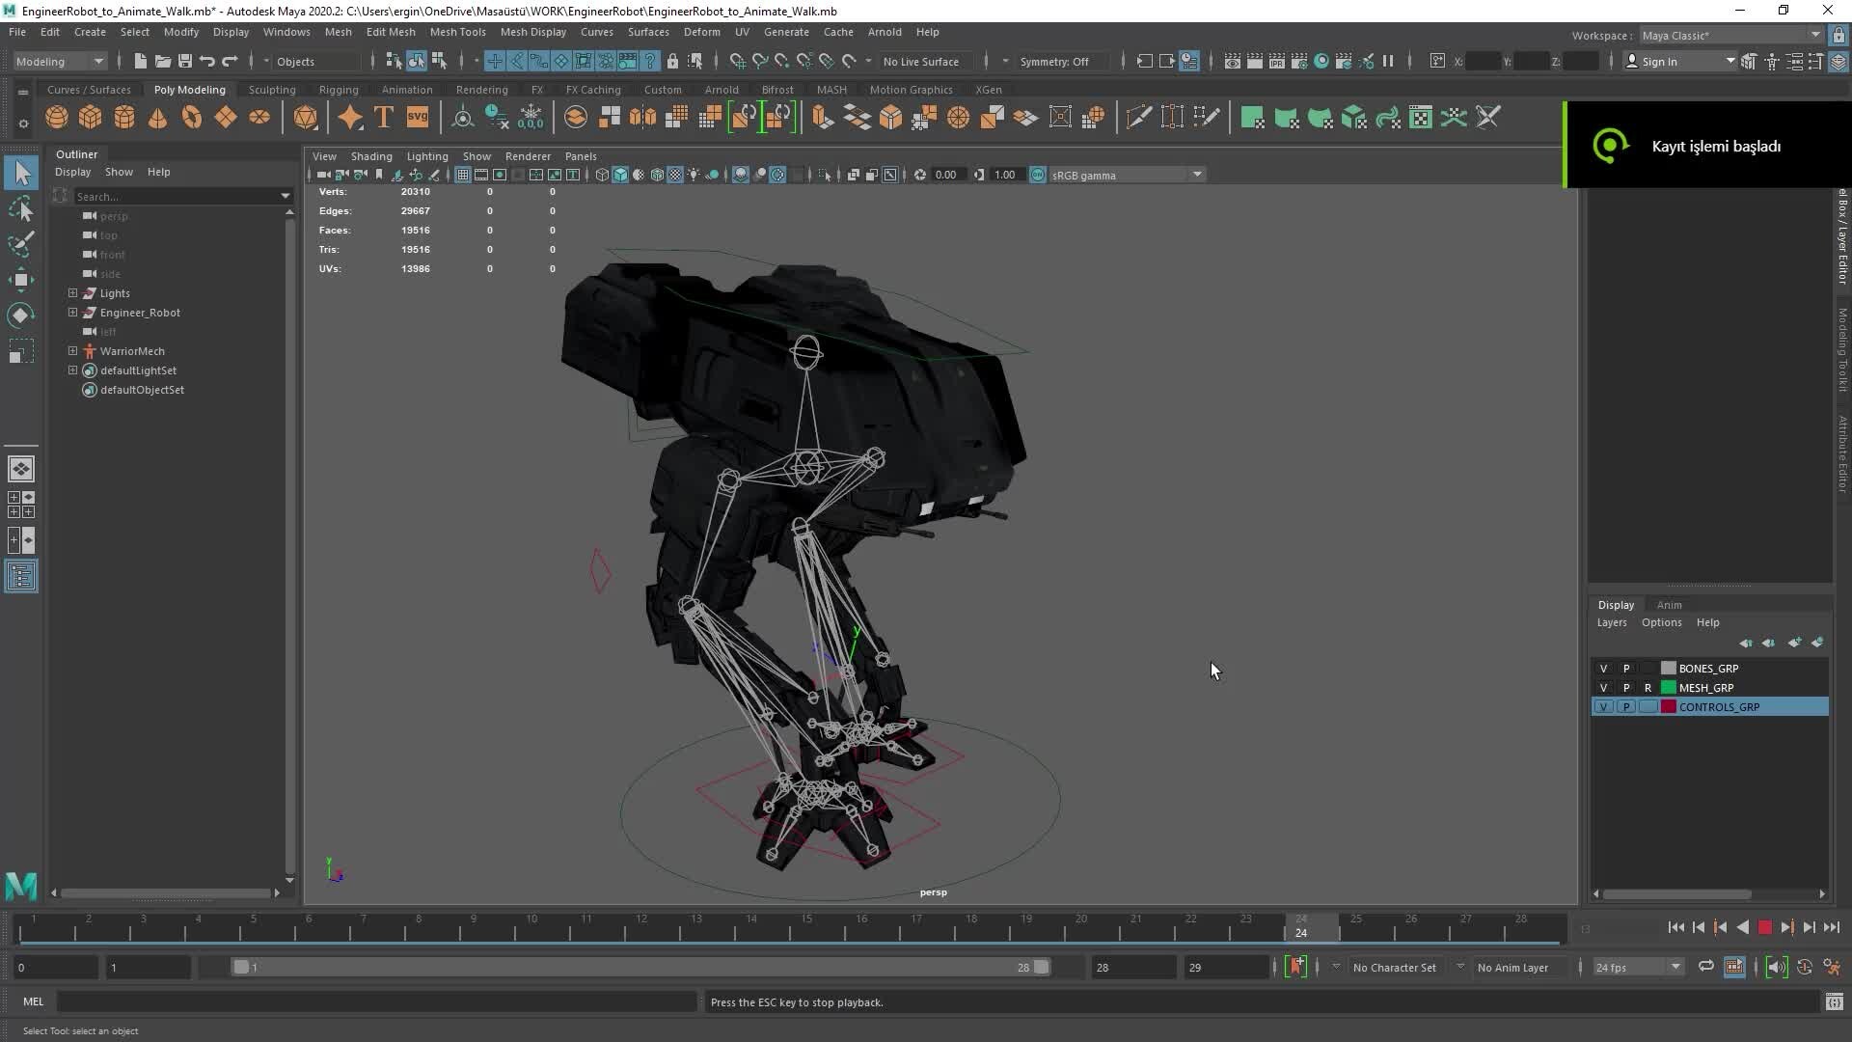
Task: Select the polygon sphere creation icon
Action: 56,117
